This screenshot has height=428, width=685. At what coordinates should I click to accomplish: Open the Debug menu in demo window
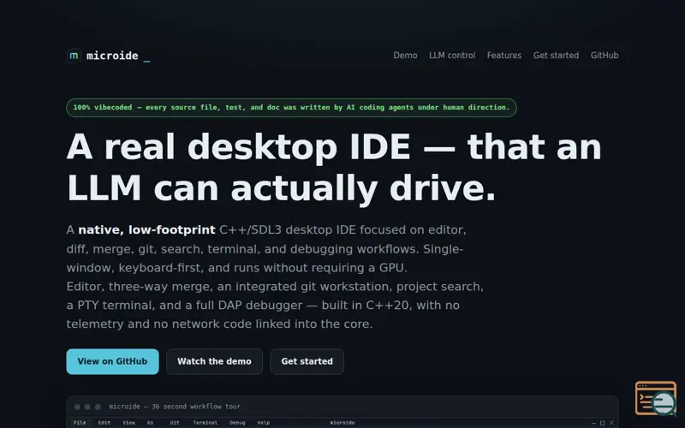pyautogui.click(x=237, y=423)
